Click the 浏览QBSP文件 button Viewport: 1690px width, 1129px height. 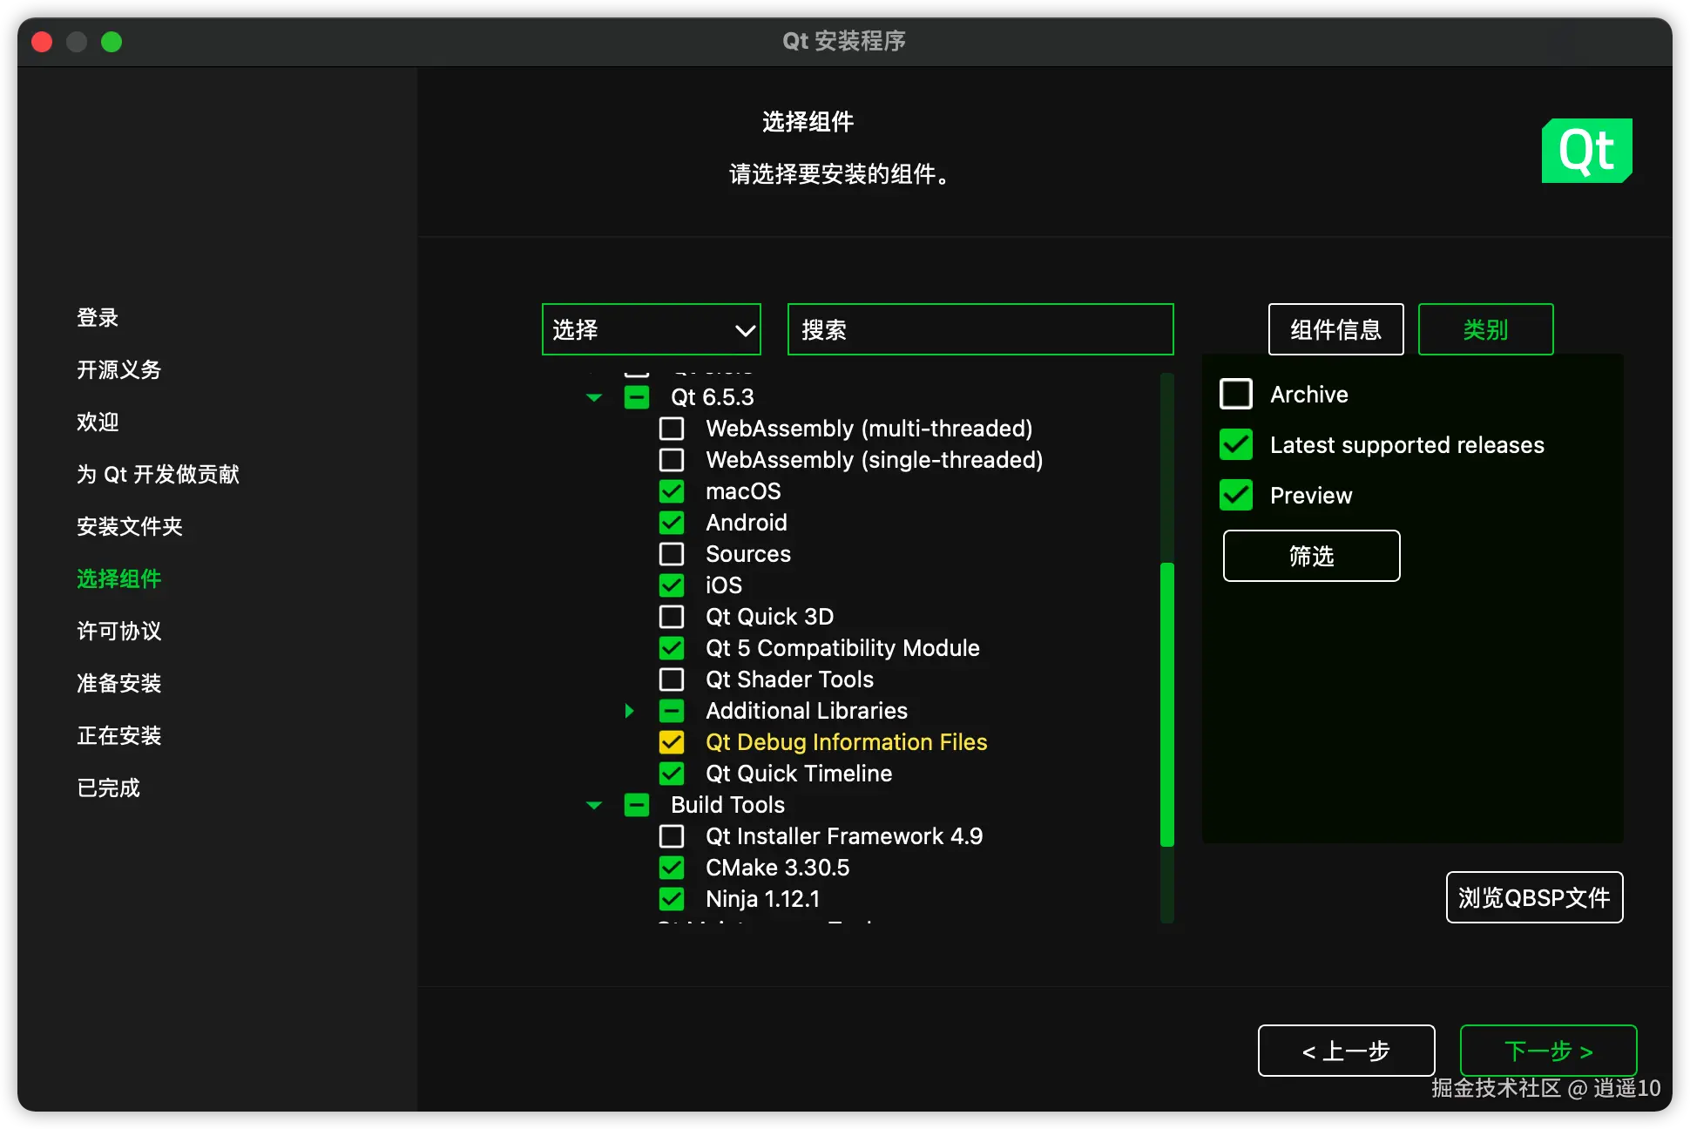1534,897
